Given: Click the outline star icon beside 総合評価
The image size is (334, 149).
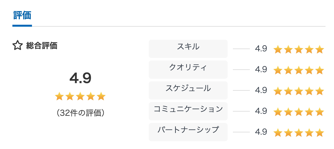Looking at the screenshot, I should [17, 46].
